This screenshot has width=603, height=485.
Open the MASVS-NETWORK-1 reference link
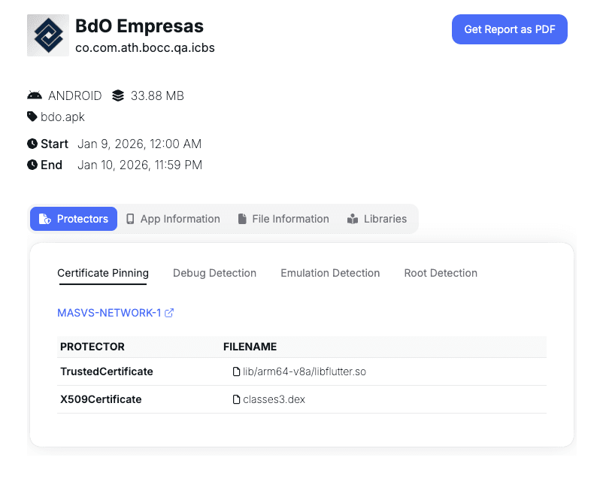(109, 313)
